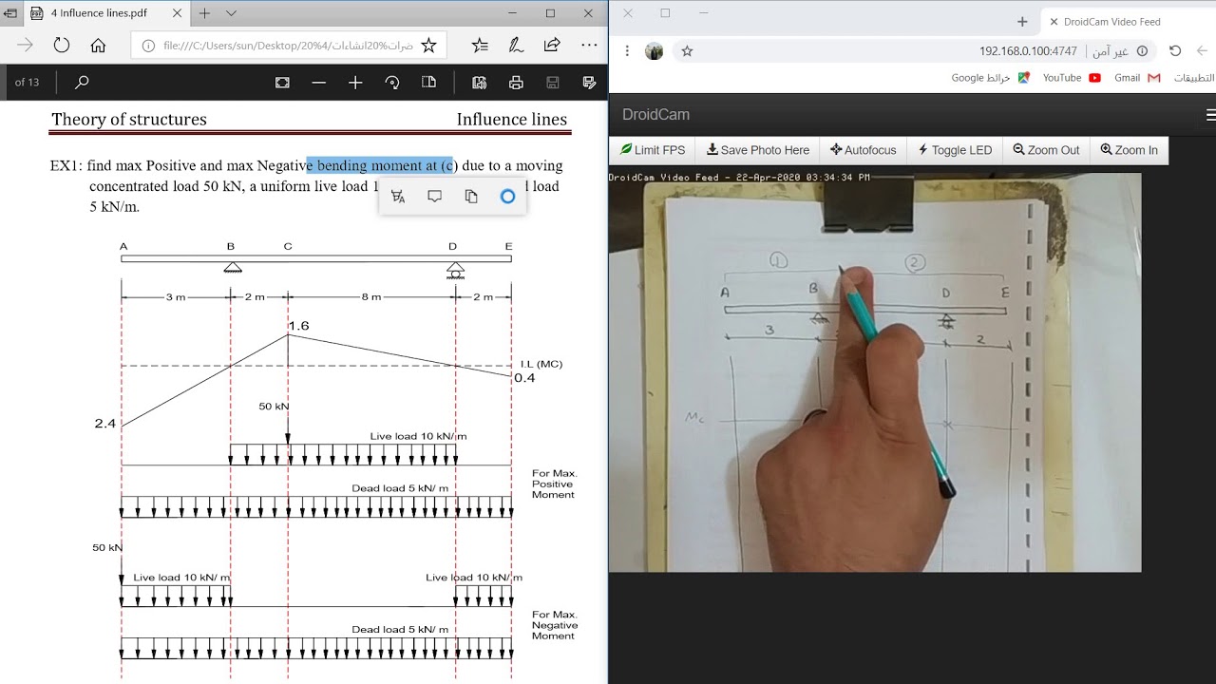Image resolution: width=1216 pixels, height=684 pixels.
Task: Open the Edge Favorites hub
Action: [480, 46]
